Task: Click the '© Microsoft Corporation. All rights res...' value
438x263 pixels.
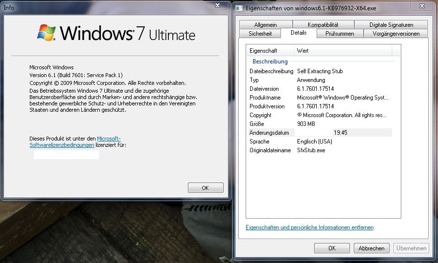Action: (x=342, y=115)
